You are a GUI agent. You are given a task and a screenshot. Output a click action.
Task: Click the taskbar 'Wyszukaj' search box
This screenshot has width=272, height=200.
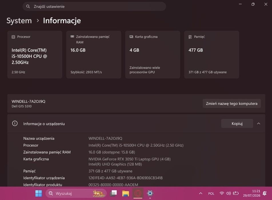[76, 193]
